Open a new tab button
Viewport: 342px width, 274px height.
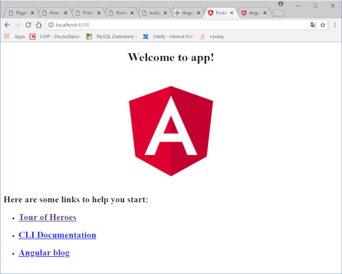[x=279, y=13]
